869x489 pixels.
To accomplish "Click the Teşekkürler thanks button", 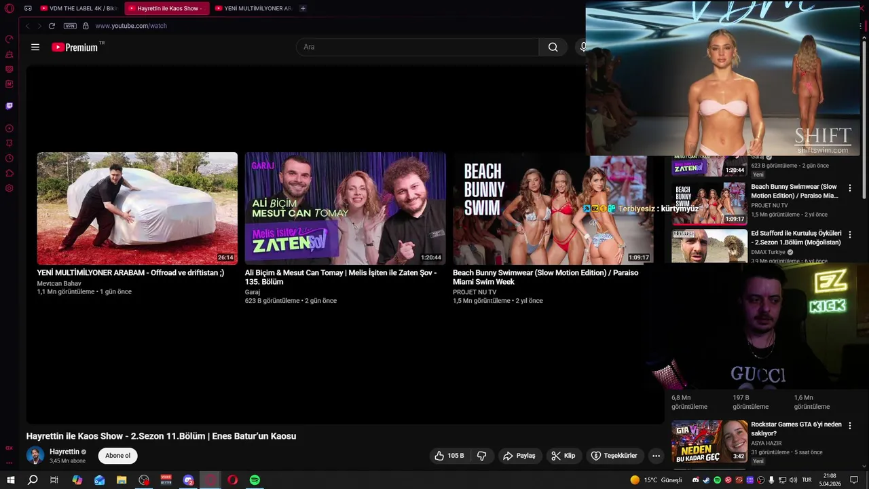I will pos(614,456).
